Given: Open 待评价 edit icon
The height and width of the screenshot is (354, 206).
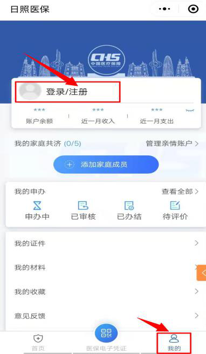Looking at the screenshot, I should tap(175, 206).
